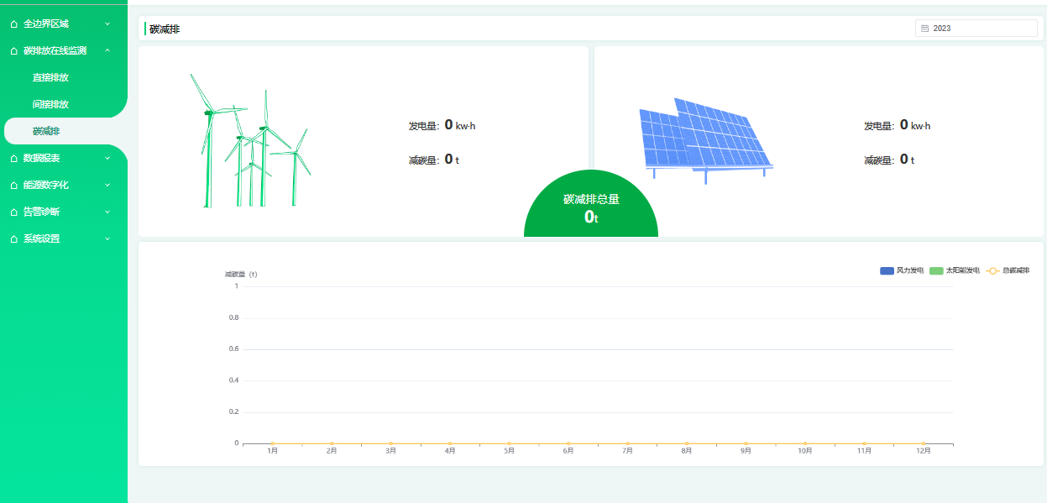Click the 数据报表 sidebar icon
Image resolution: width=1047 pixels, height=503 pixels.
tap(13, 159)
